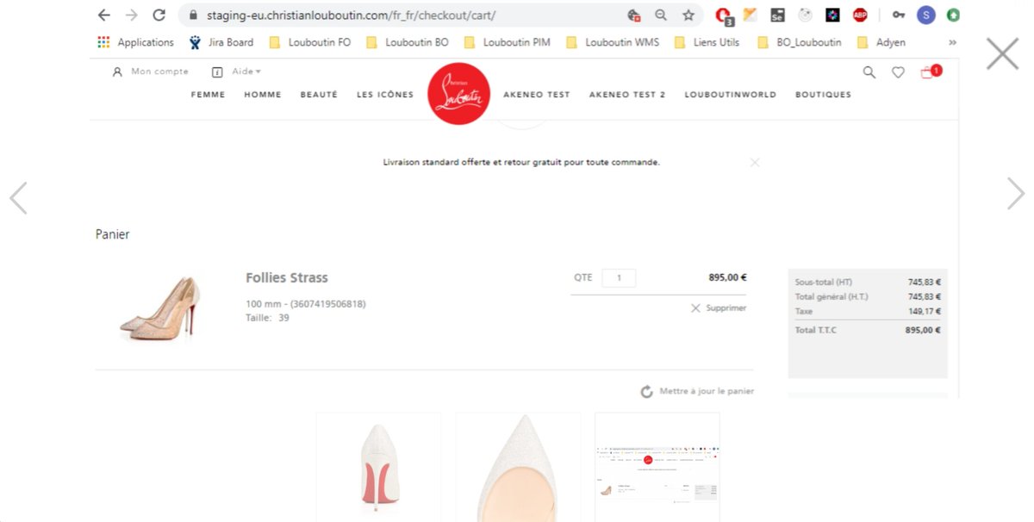The image size is (1034, 522).
Task: Bookmark this page with the star icon
Action: point(688,15)
